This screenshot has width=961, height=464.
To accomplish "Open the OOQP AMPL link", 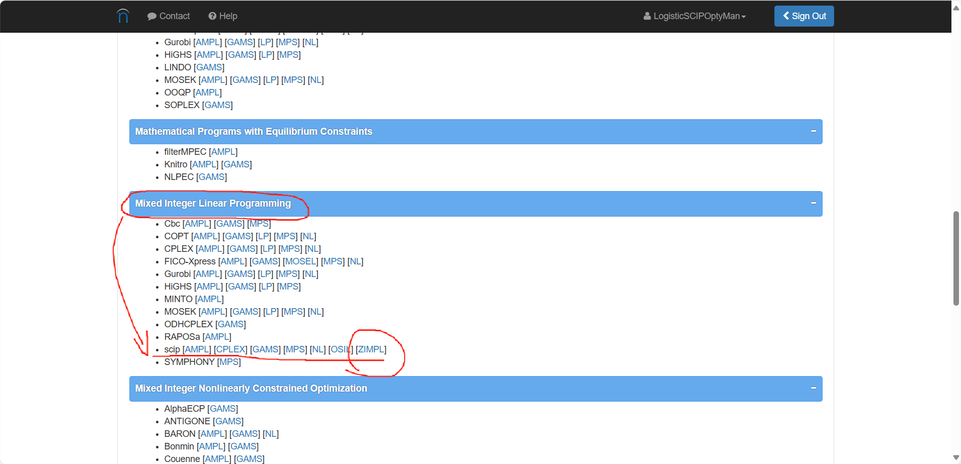I will coord(207,92).
